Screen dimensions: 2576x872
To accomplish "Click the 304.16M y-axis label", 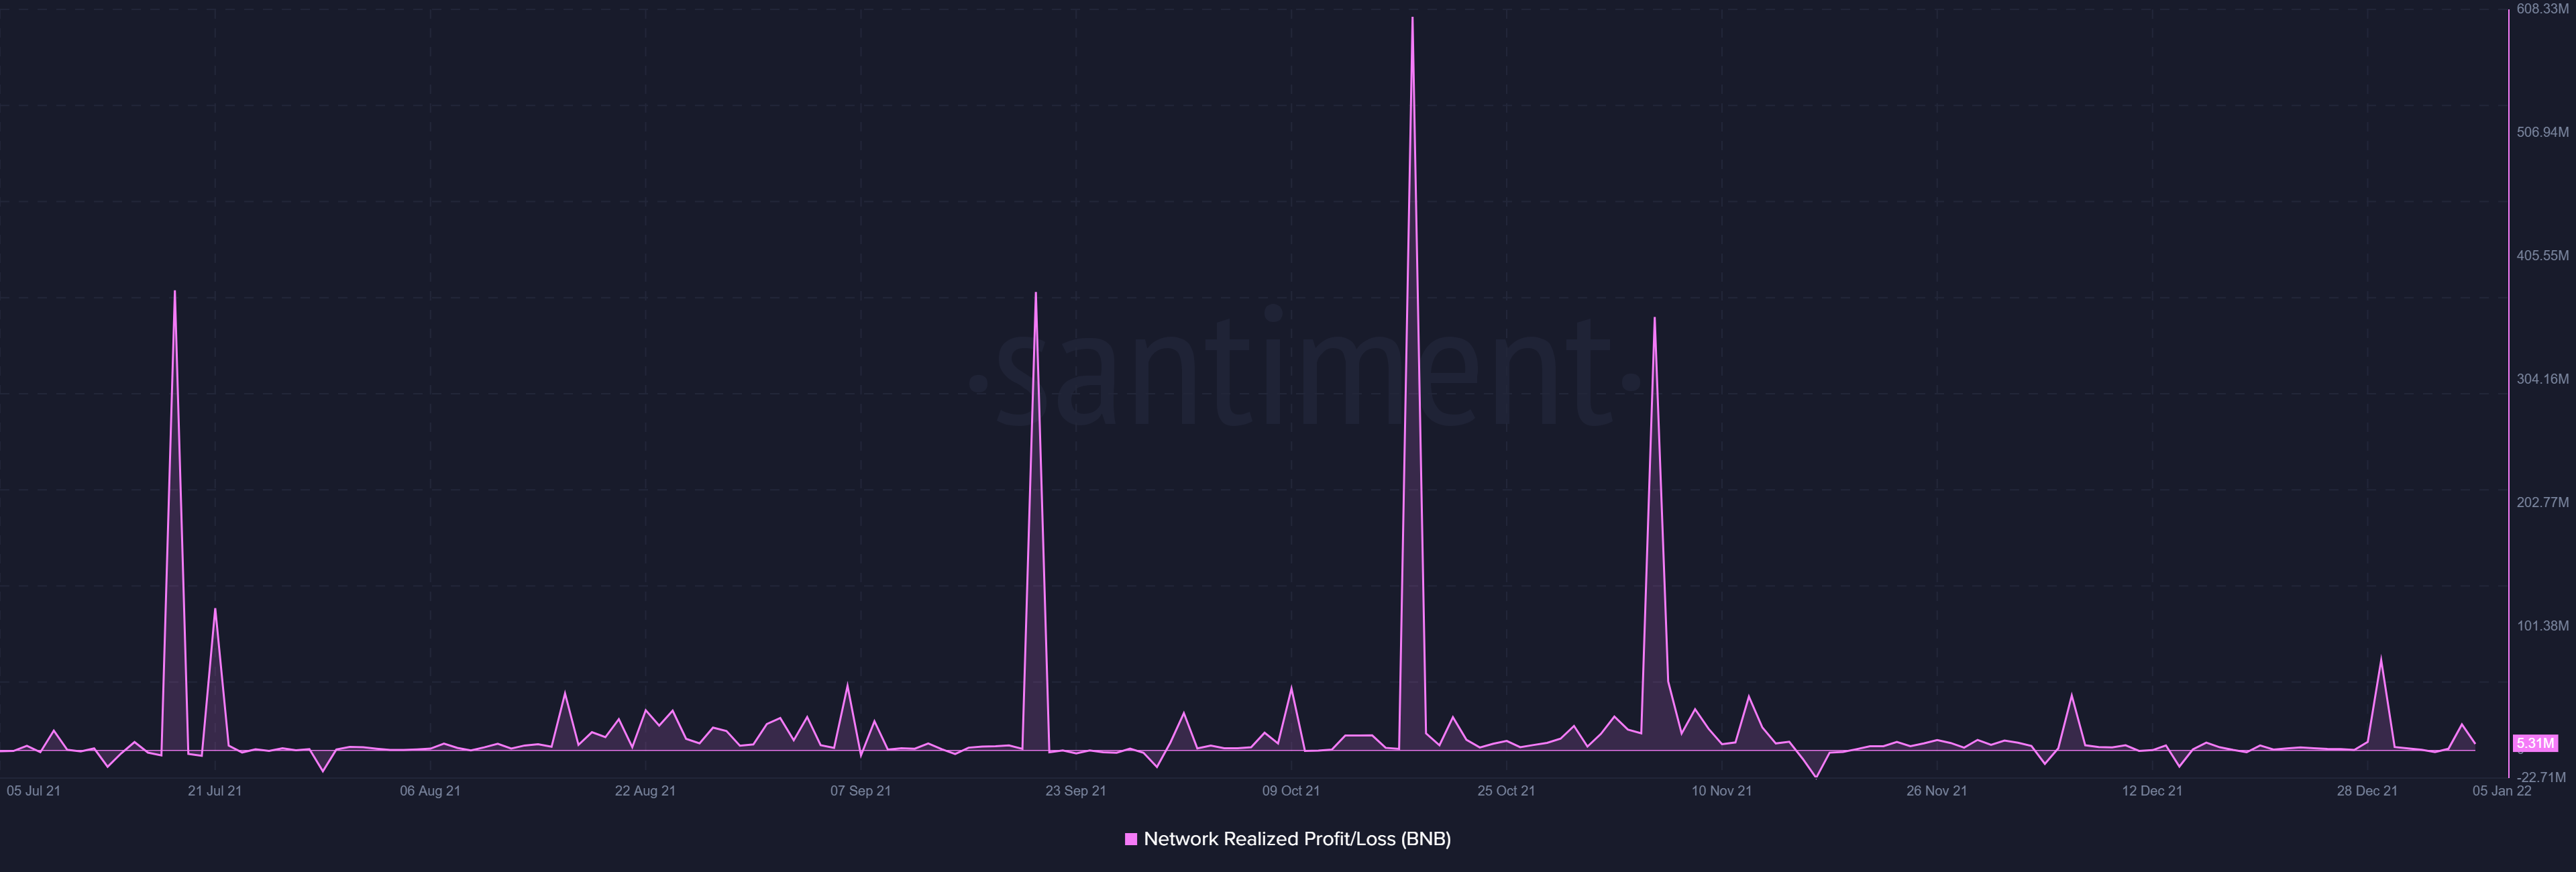I will [2542, 379].
